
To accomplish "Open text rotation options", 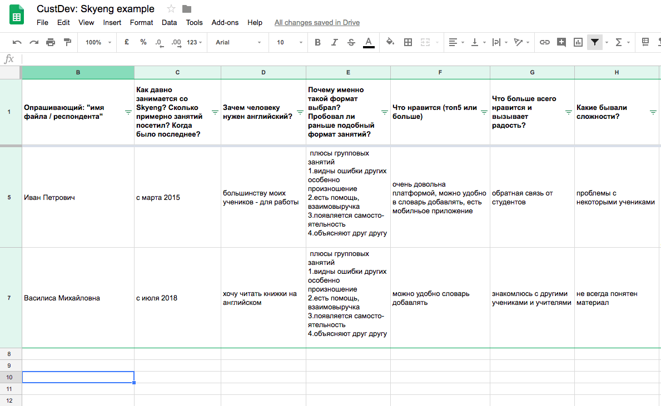I will 521,42.
